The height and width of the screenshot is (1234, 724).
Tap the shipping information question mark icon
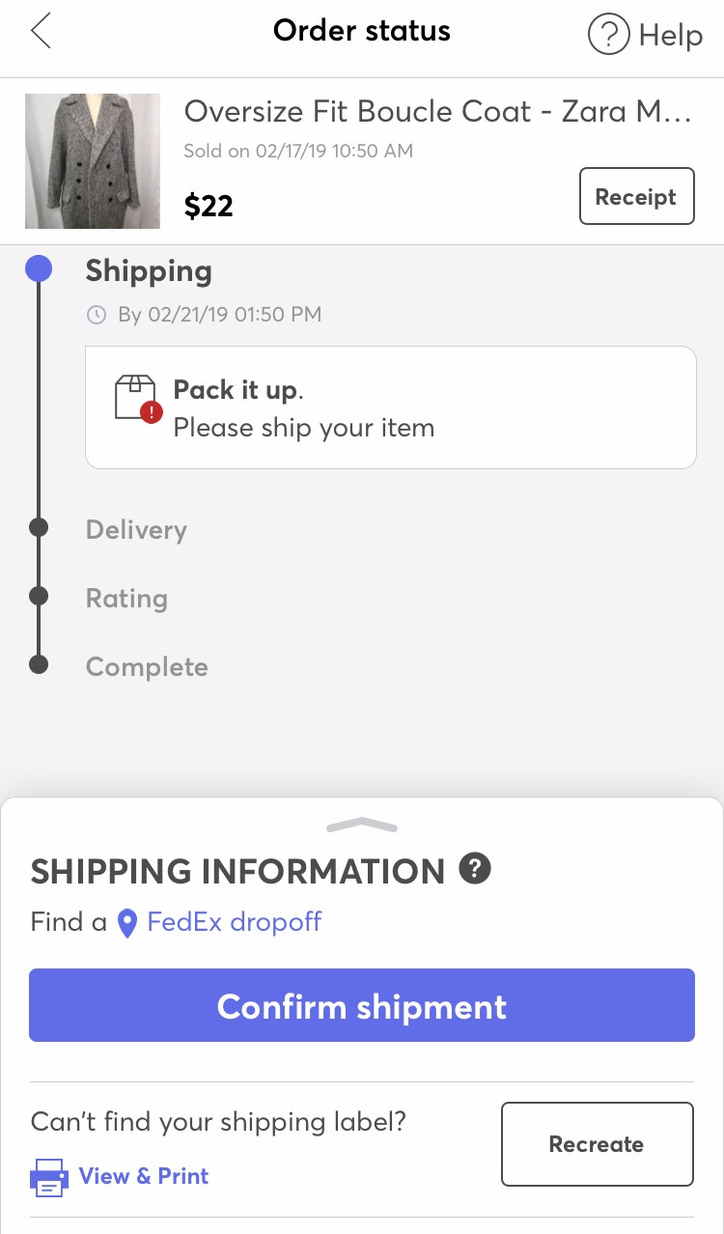pos(474,868)
